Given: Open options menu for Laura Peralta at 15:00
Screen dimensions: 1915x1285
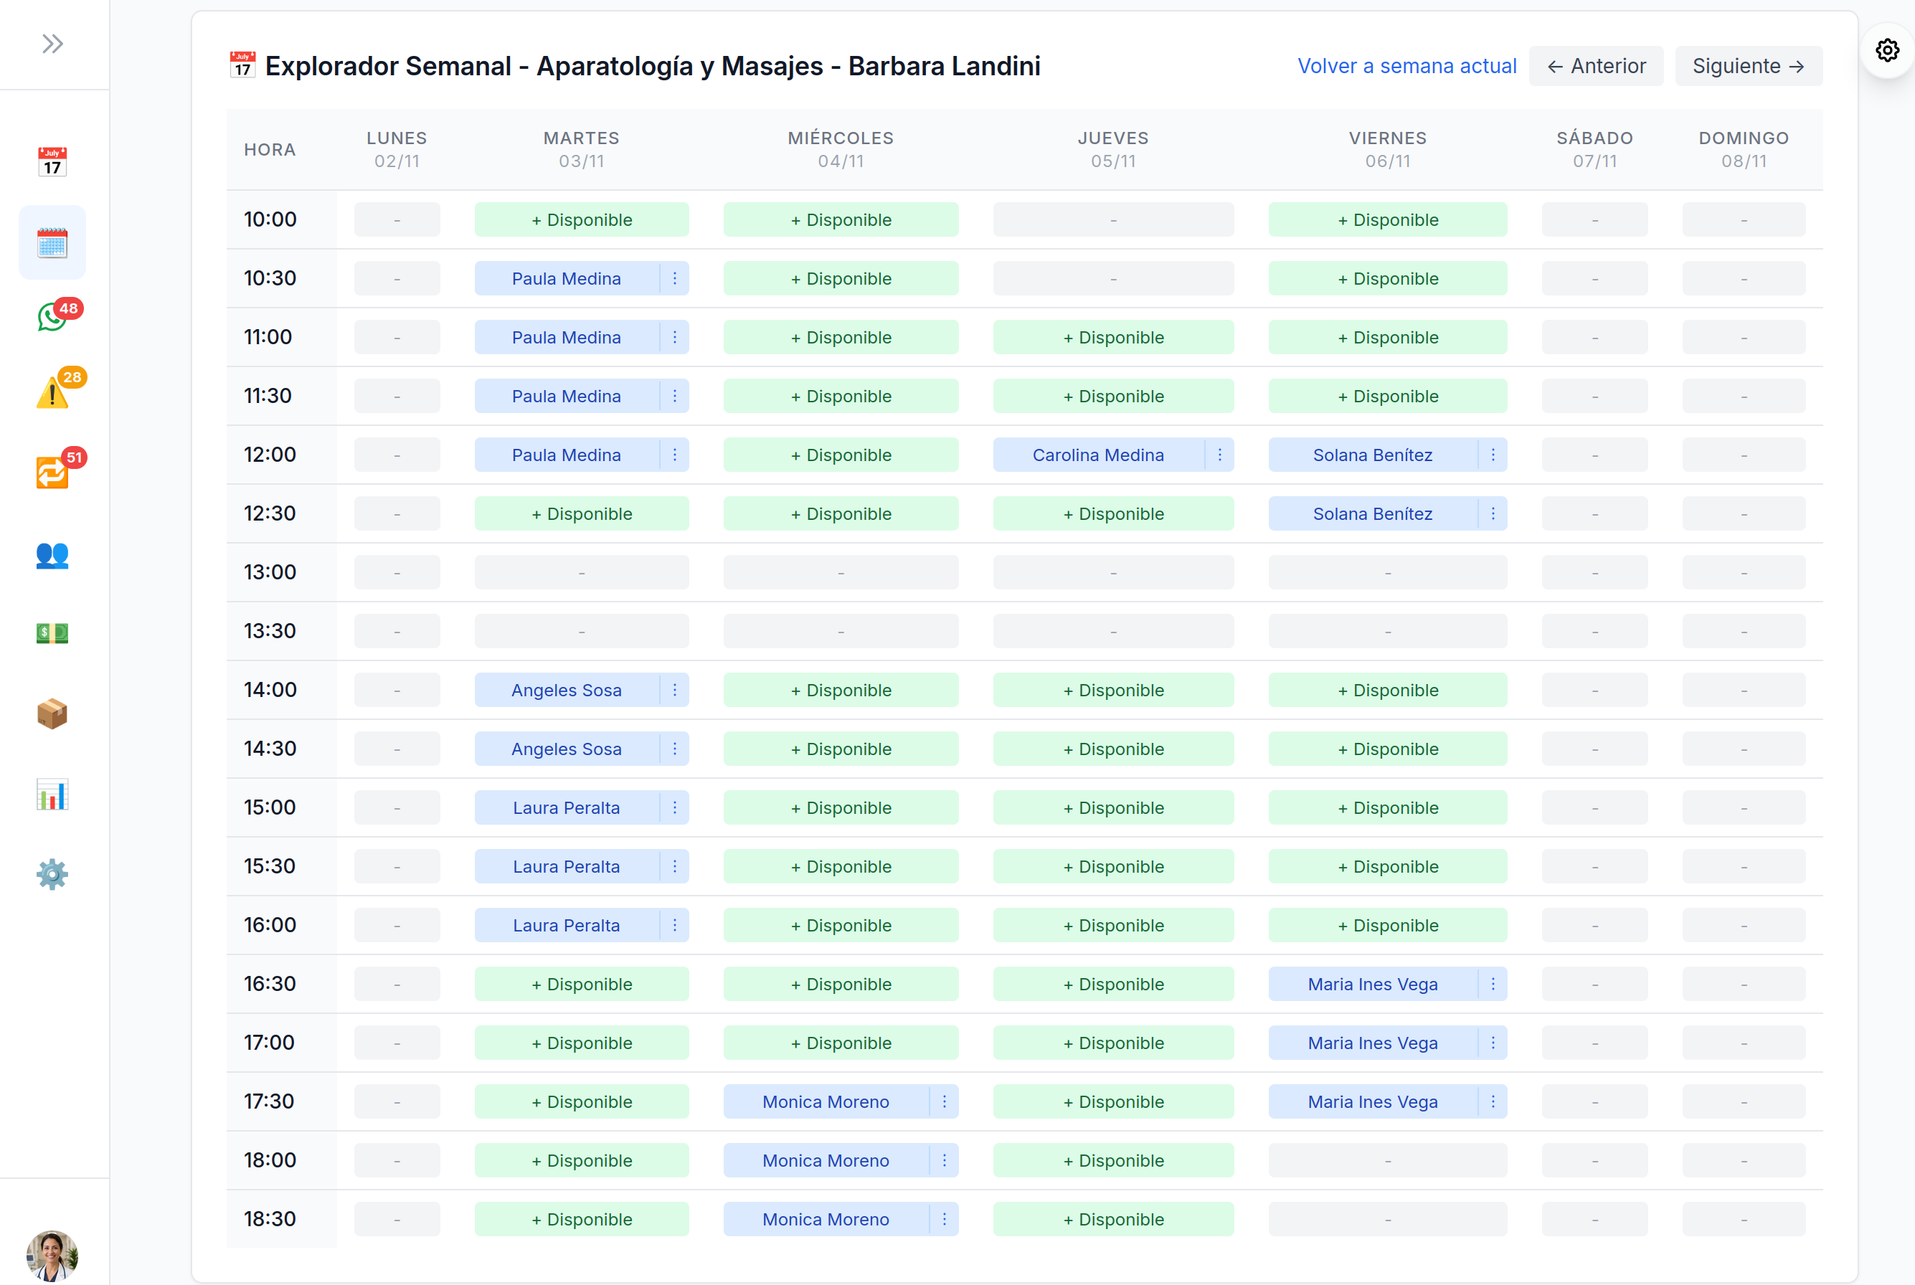Looking at the screenshot, I should point(675,808).
